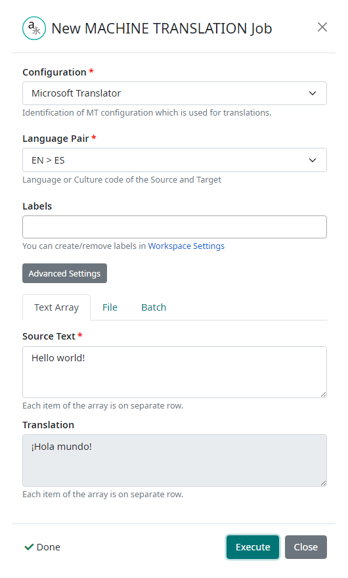
Task: Click the Translation output text area
Action: pos(175,460)
